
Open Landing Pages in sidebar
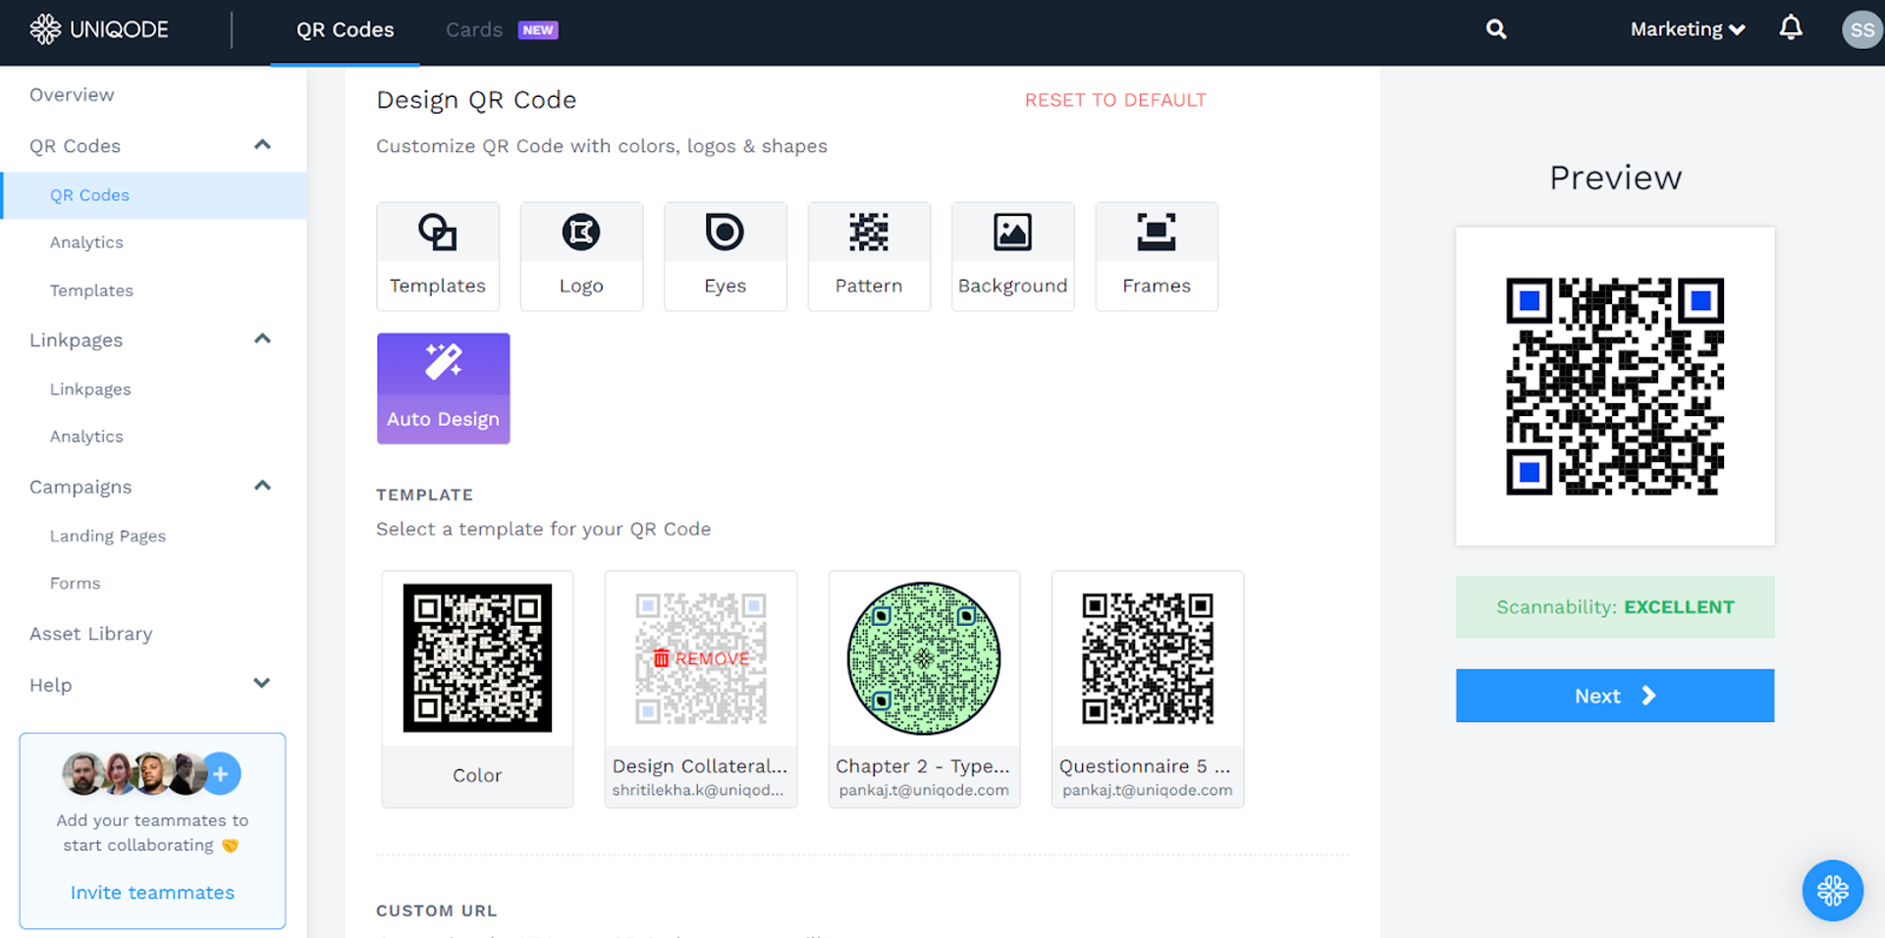click(108, 536)
